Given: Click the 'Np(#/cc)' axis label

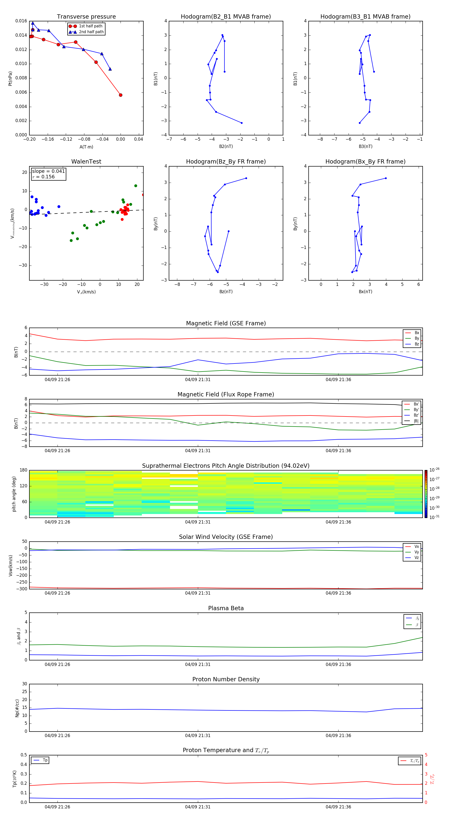Looking at the screenshot, I should 17,708.
